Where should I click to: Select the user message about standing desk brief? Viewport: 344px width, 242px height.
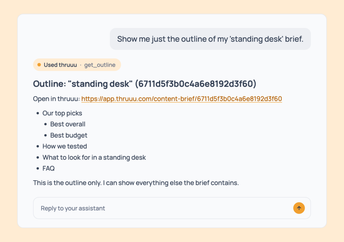[x=210, y=39]
